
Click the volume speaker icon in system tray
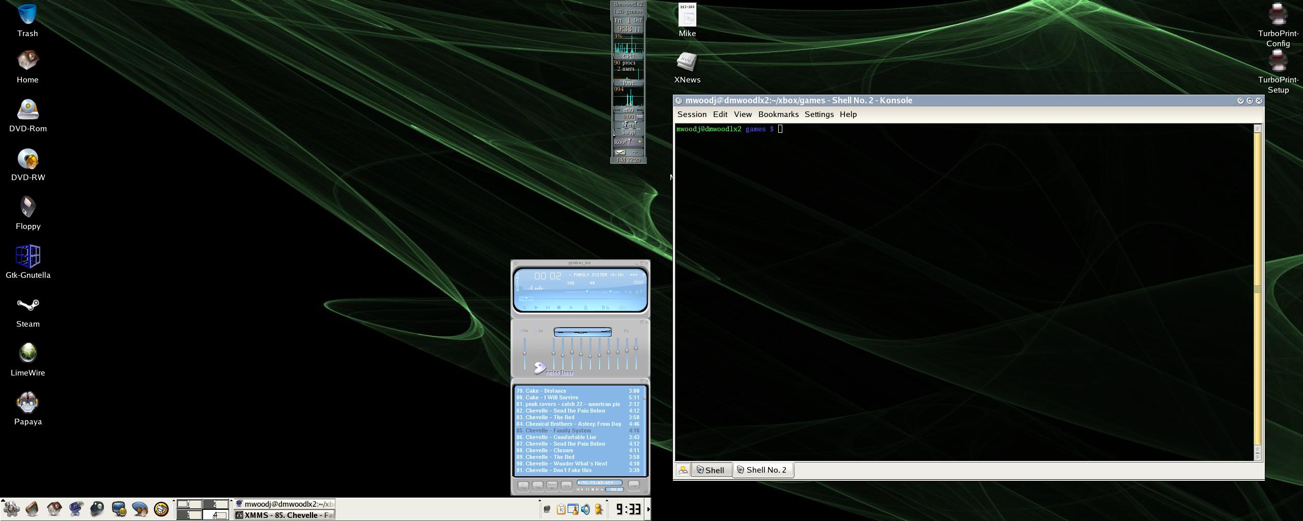click(x=585, y=509)
